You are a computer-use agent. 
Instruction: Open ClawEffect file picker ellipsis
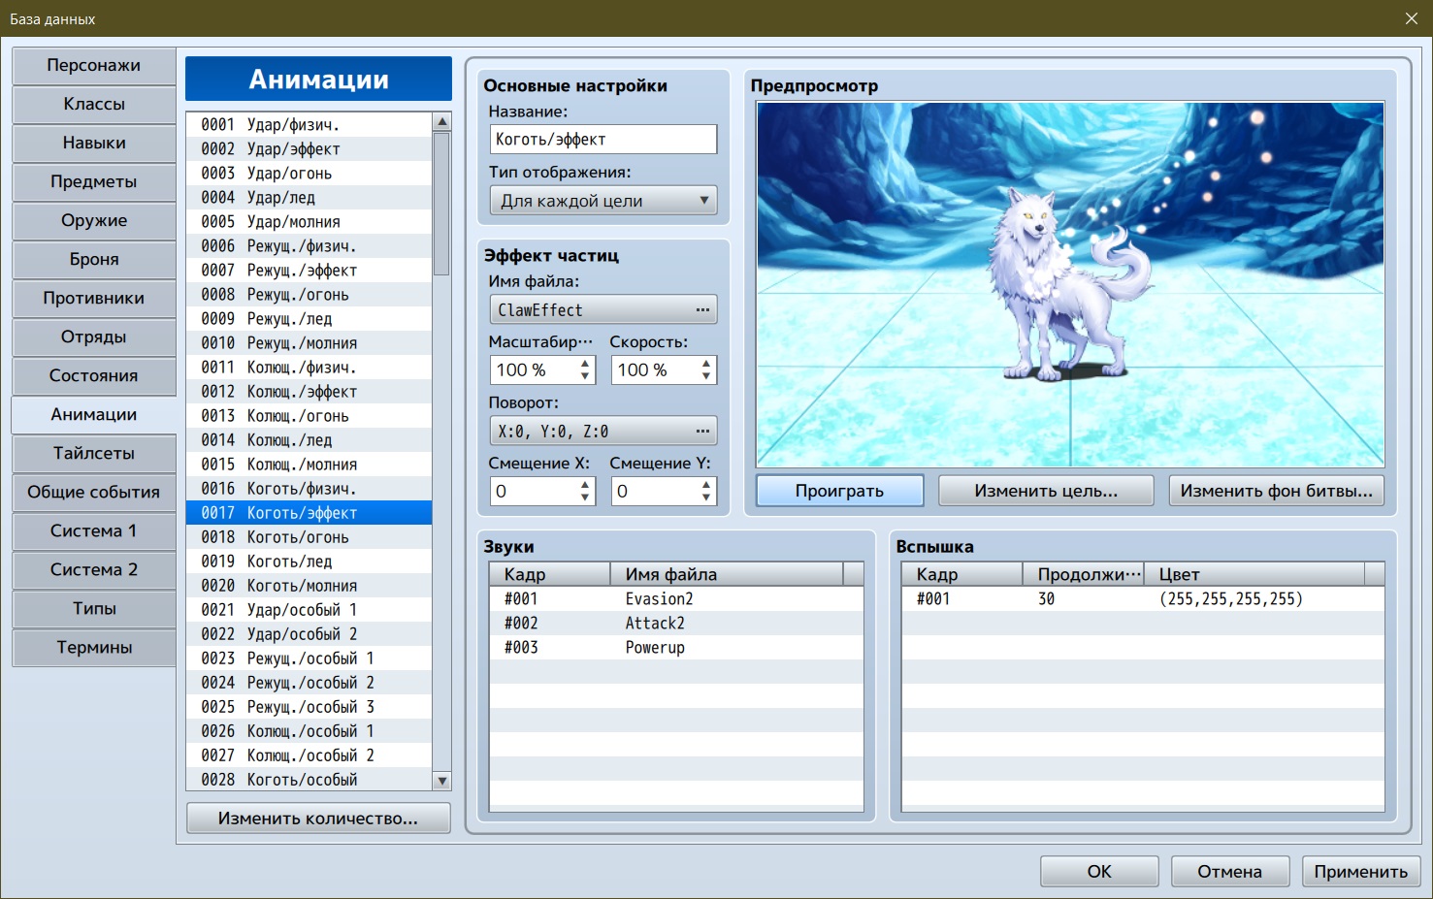click(702, 310)
